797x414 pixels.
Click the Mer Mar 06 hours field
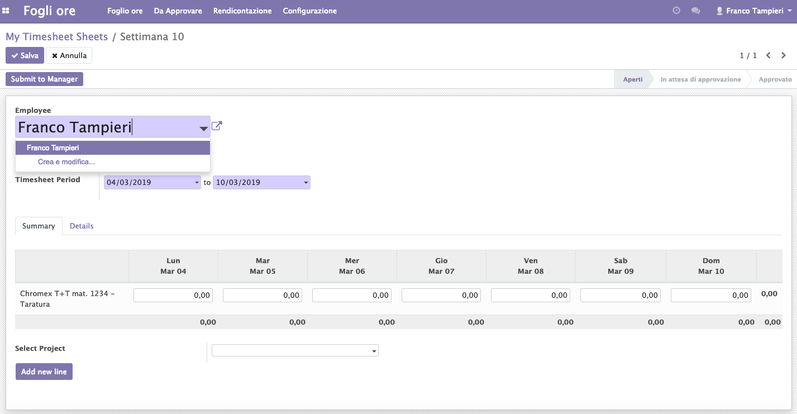coord(352,296)
